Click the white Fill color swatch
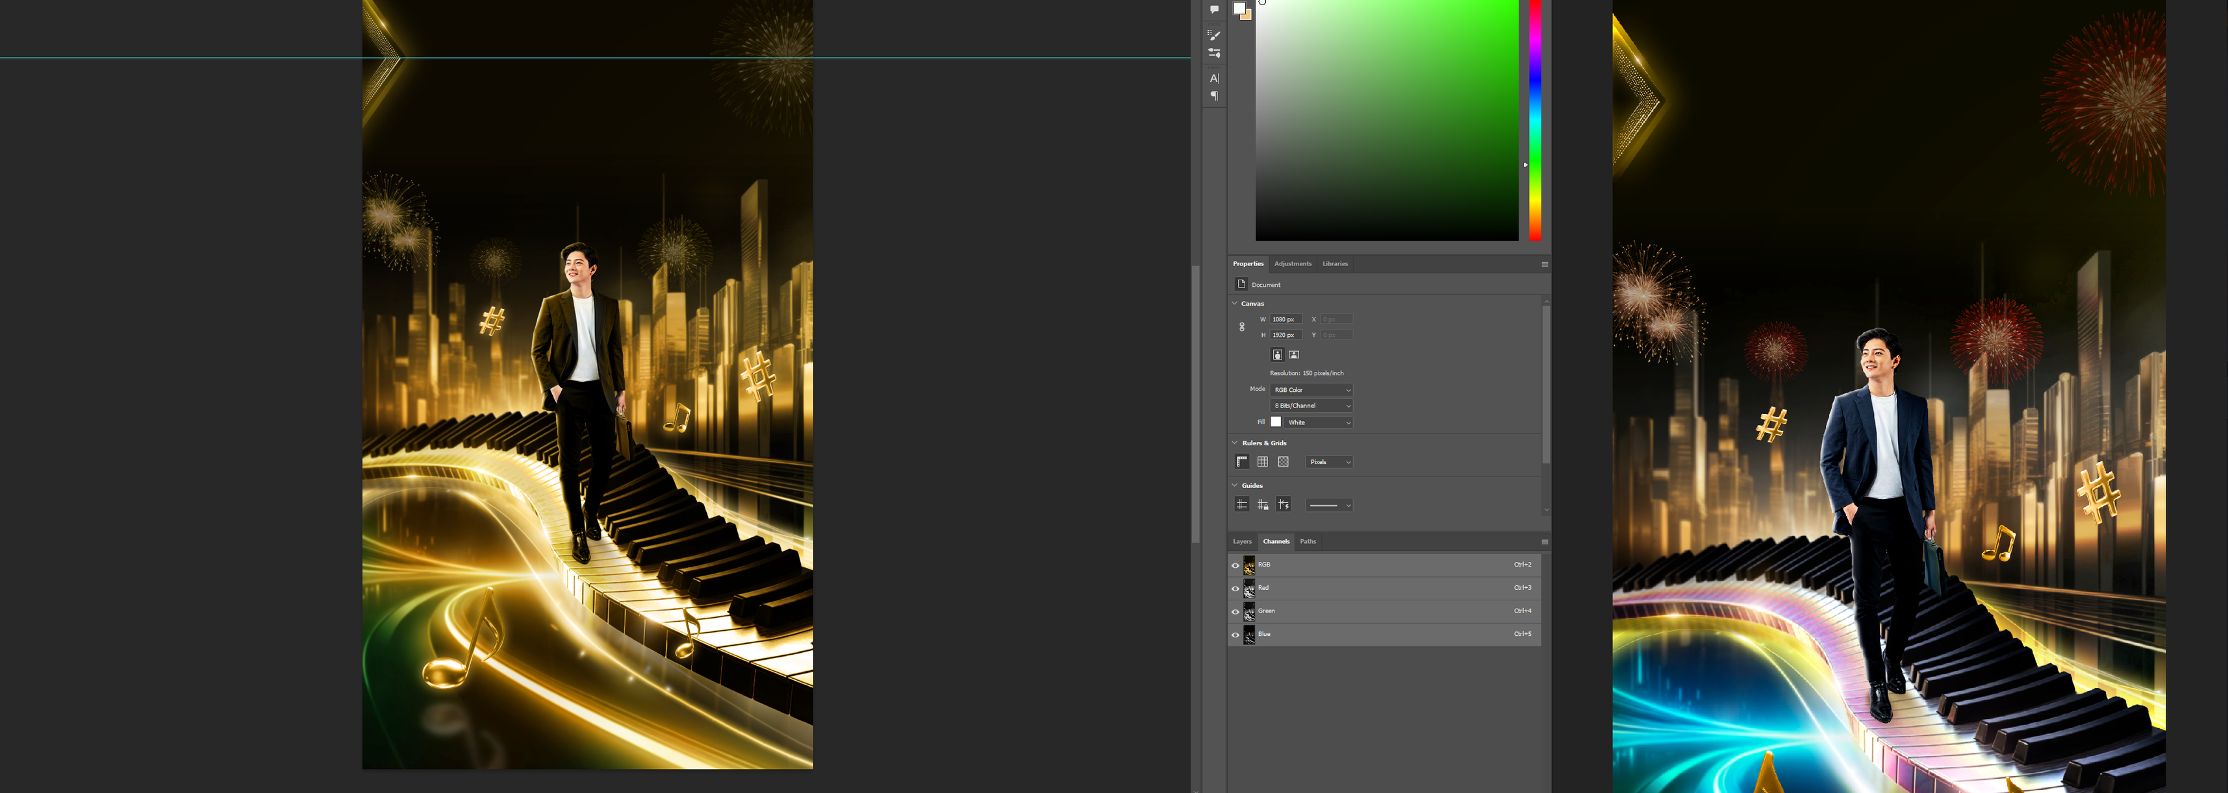This screenshot has width=2228, height=793. [x=1276, y=422]
